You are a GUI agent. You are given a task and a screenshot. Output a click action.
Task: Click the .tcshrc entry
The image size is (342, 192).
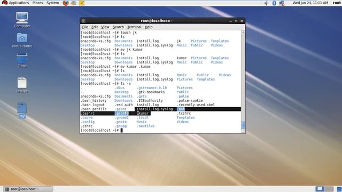point(184,113)
